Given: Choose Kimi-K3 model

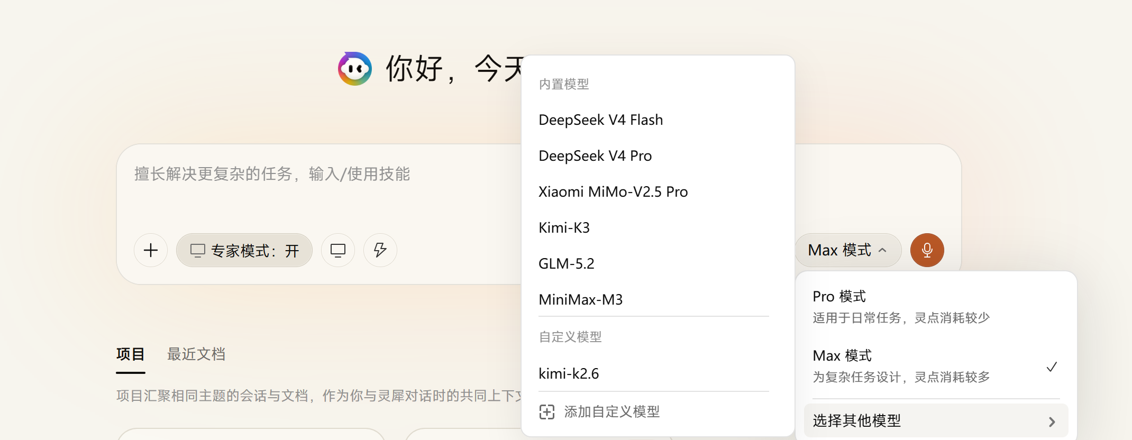Looking at the screenshot, I should 564,228.
